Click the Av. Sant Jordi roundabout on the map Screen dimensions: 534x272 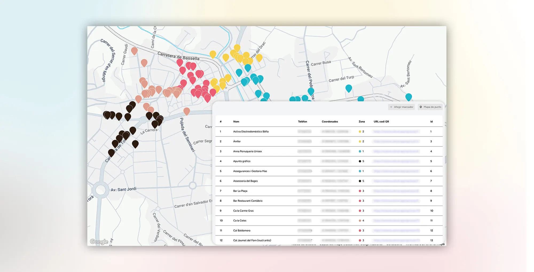pos(100,190)
